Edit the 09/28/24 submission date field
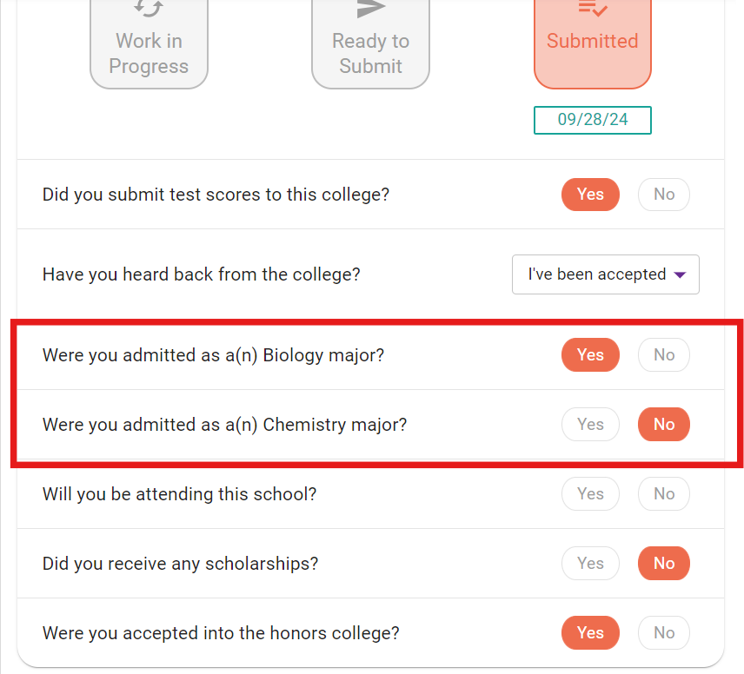This screenshot has width=744, height=674. point(593,120)
